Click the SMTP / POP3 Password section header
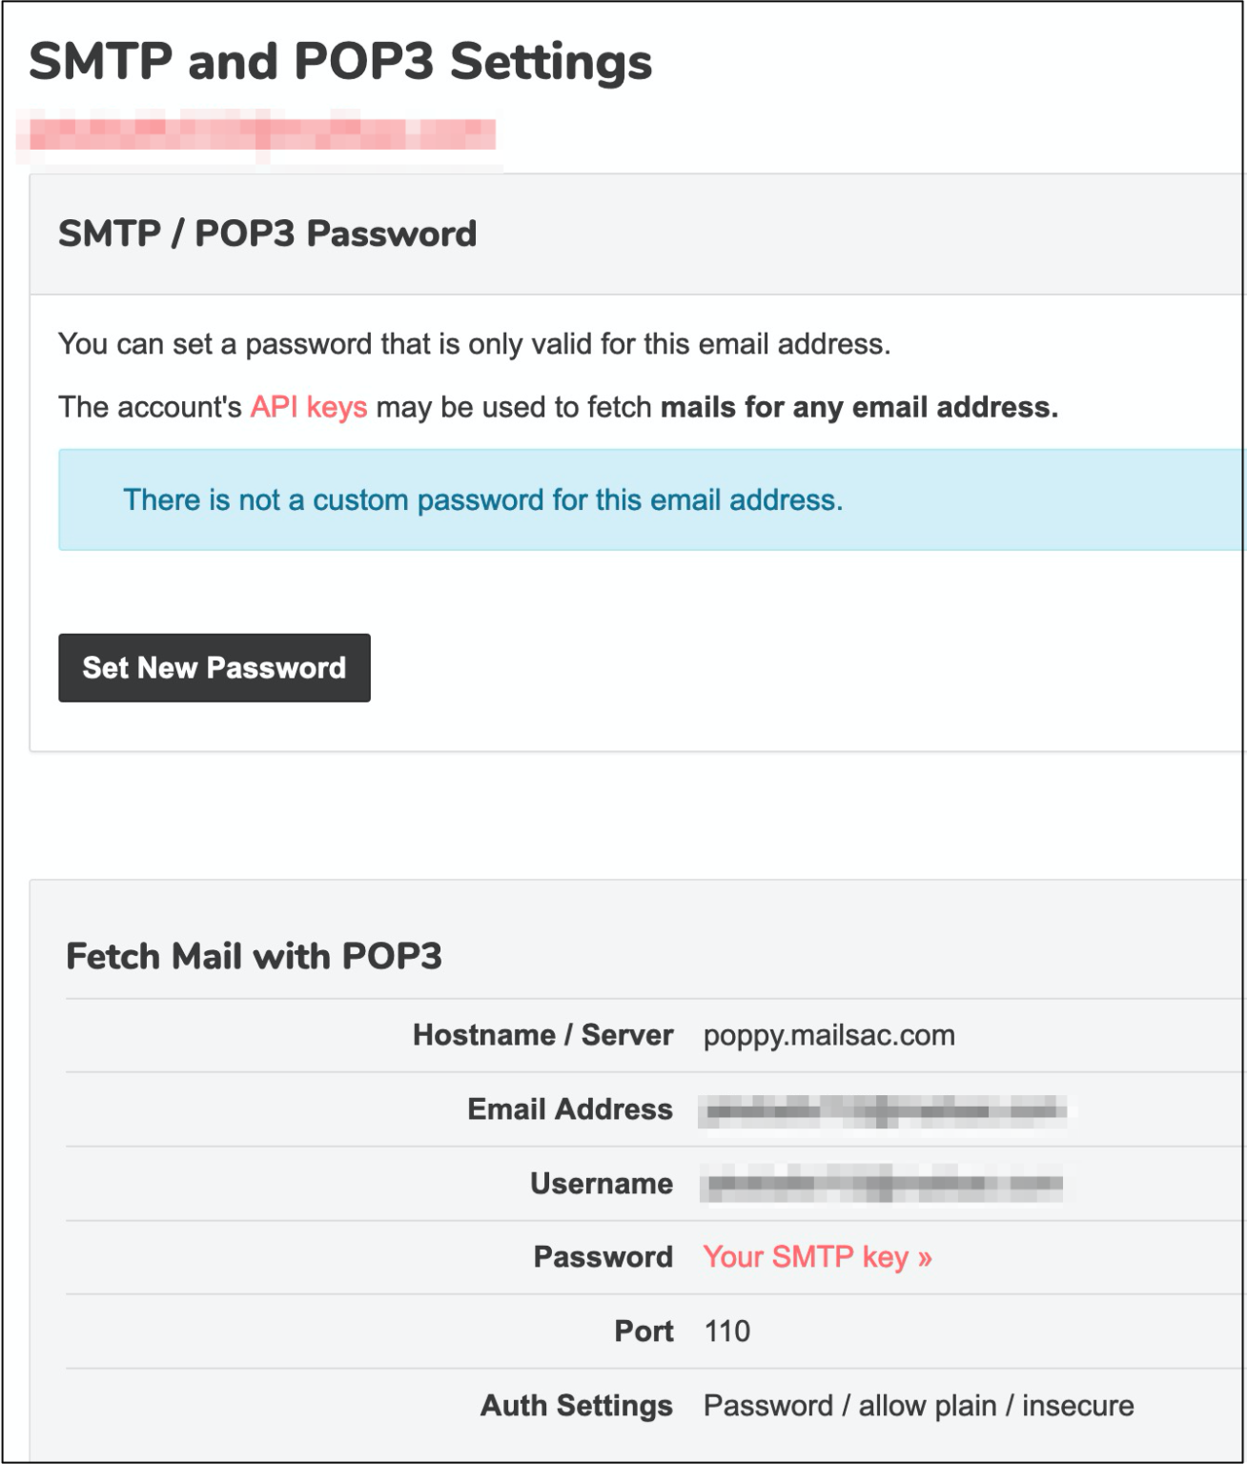This screenshot has width=1247, height=1464. 268,233
